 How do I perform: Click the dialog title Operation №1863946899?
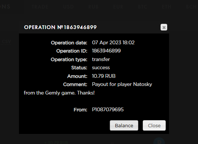tap(60, 27)
